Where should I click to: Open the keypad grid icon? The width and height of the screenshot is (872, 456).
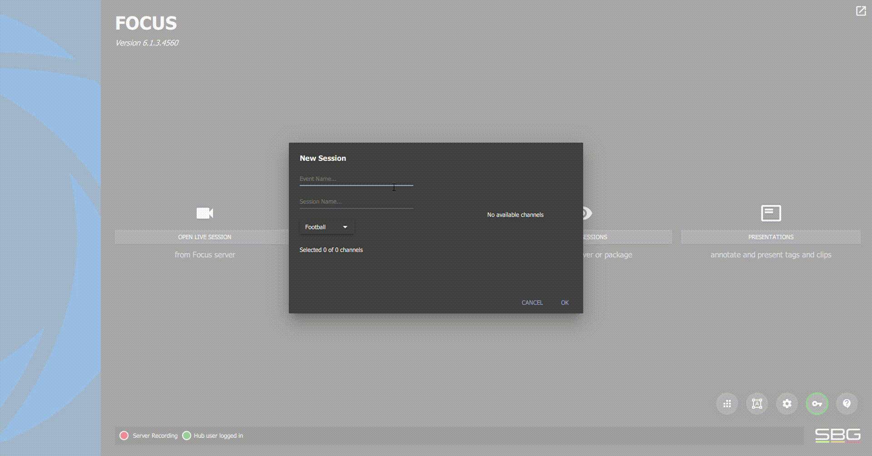(x=727, y=404)
